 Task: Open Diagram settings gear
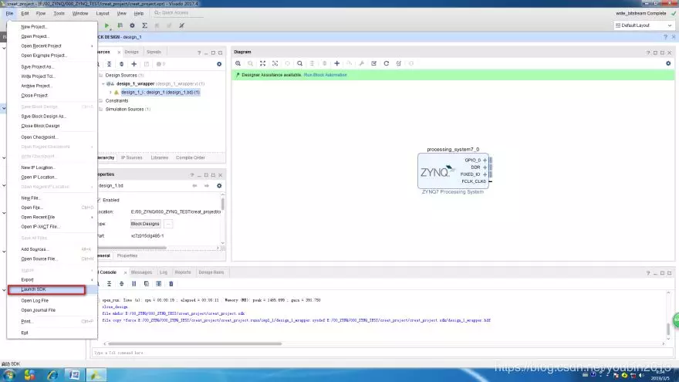coord(668,63)
